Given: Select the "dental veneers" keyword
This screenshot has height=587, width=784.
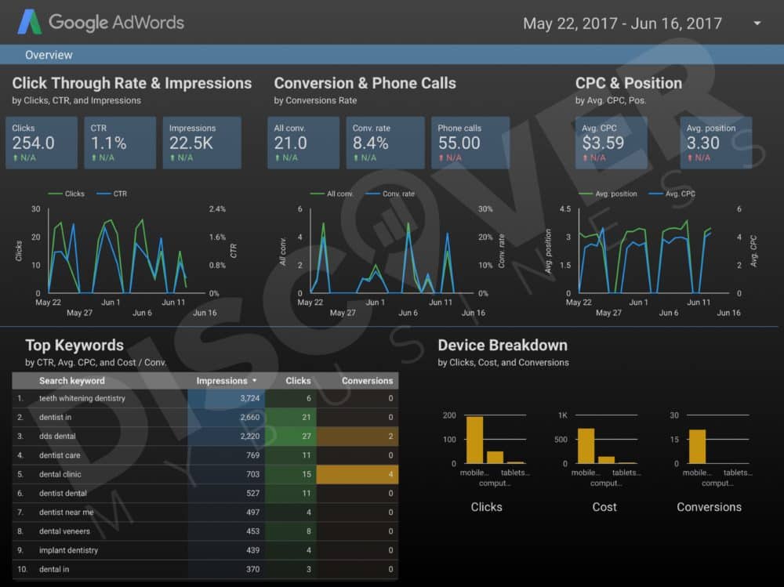Looking at the screenshot, I should 64,531.
